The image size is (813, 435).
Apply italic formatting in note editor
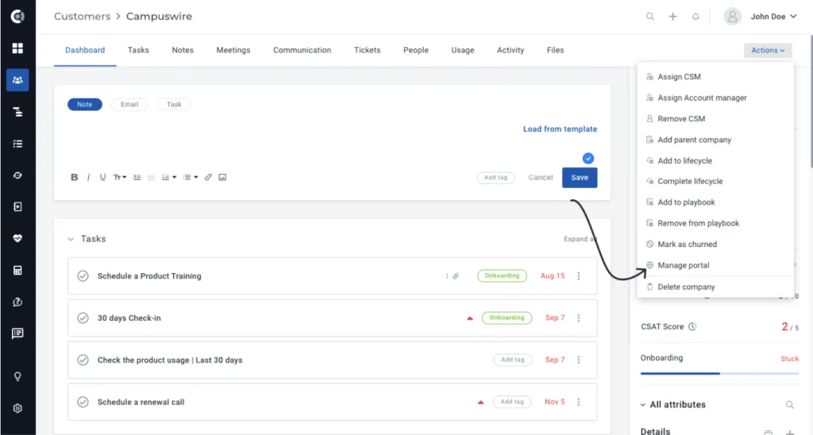pyautogui.click(x=89, y=177)
